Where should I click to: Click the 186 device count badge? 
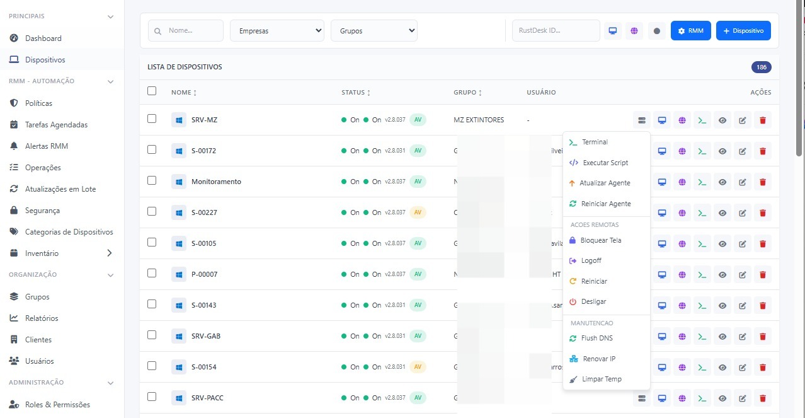[761, 67]
